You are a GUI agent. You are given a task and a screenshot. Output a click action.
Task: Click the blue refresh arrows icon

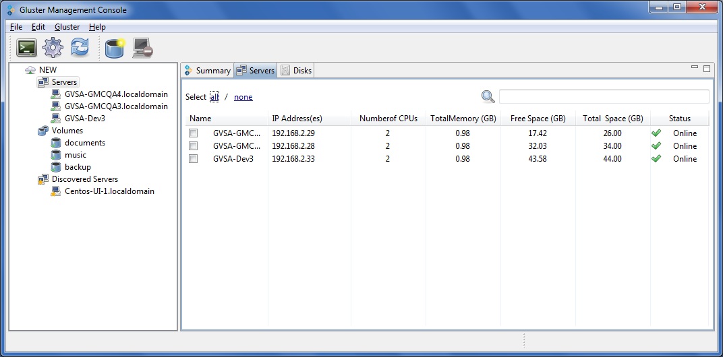pos(80,48)
